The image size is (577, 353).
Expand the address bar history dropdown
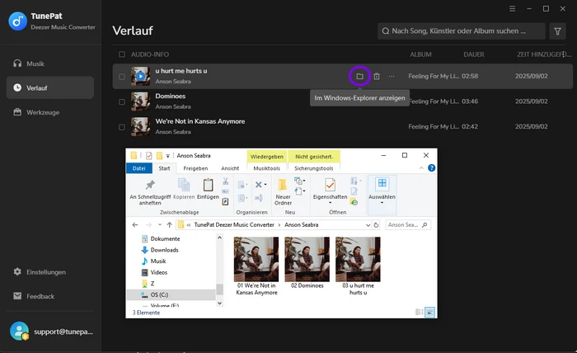click(x=368, y=225)
